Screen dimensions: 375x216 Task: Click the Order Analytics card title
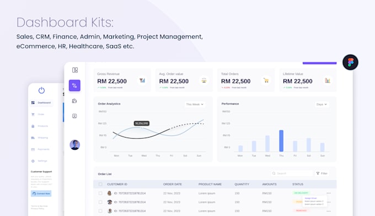(109, 104)
